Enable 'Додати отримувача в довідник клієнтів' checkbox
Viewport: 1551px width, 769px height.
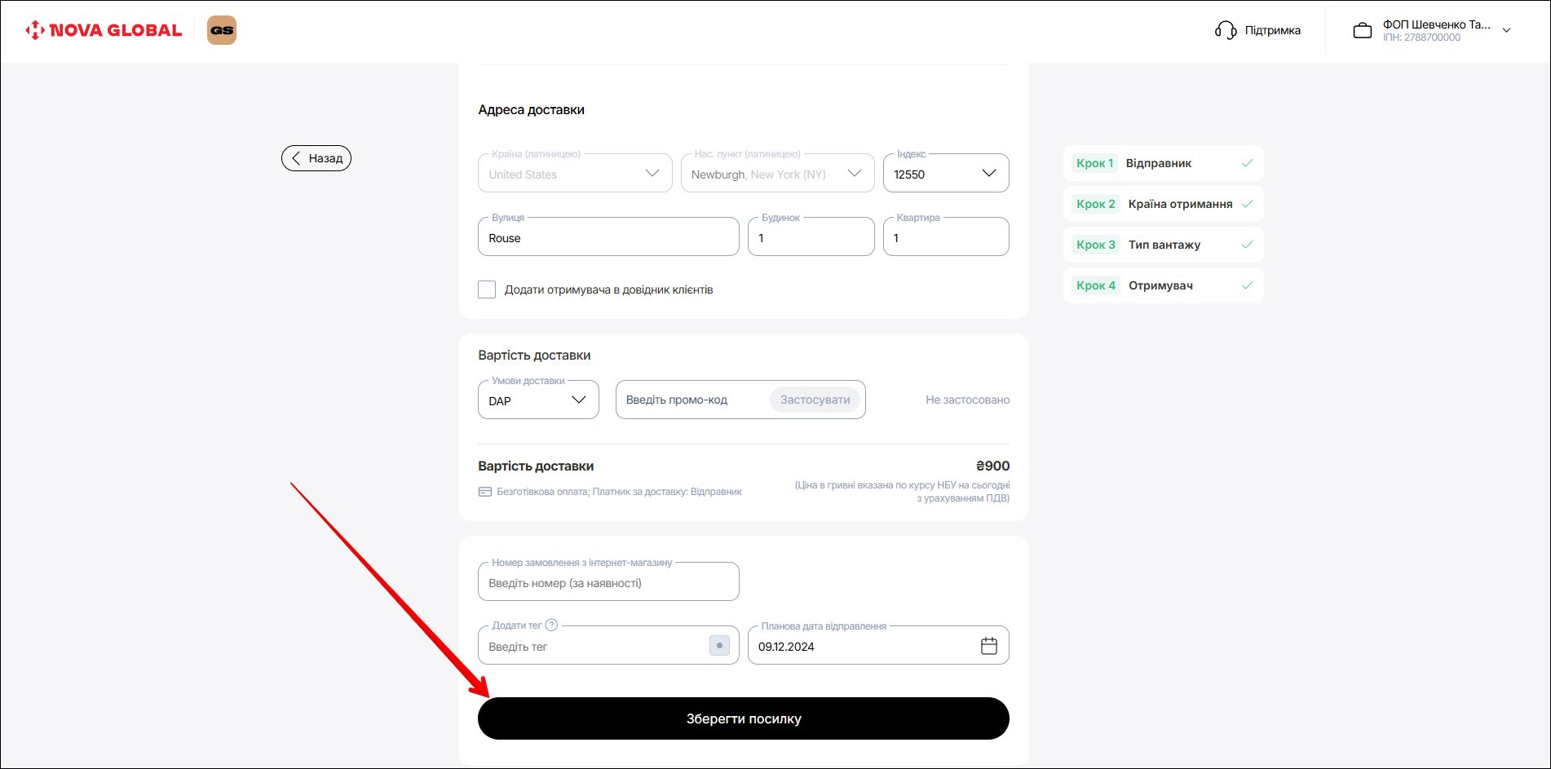pyautogui.click(x=487, y=289)
